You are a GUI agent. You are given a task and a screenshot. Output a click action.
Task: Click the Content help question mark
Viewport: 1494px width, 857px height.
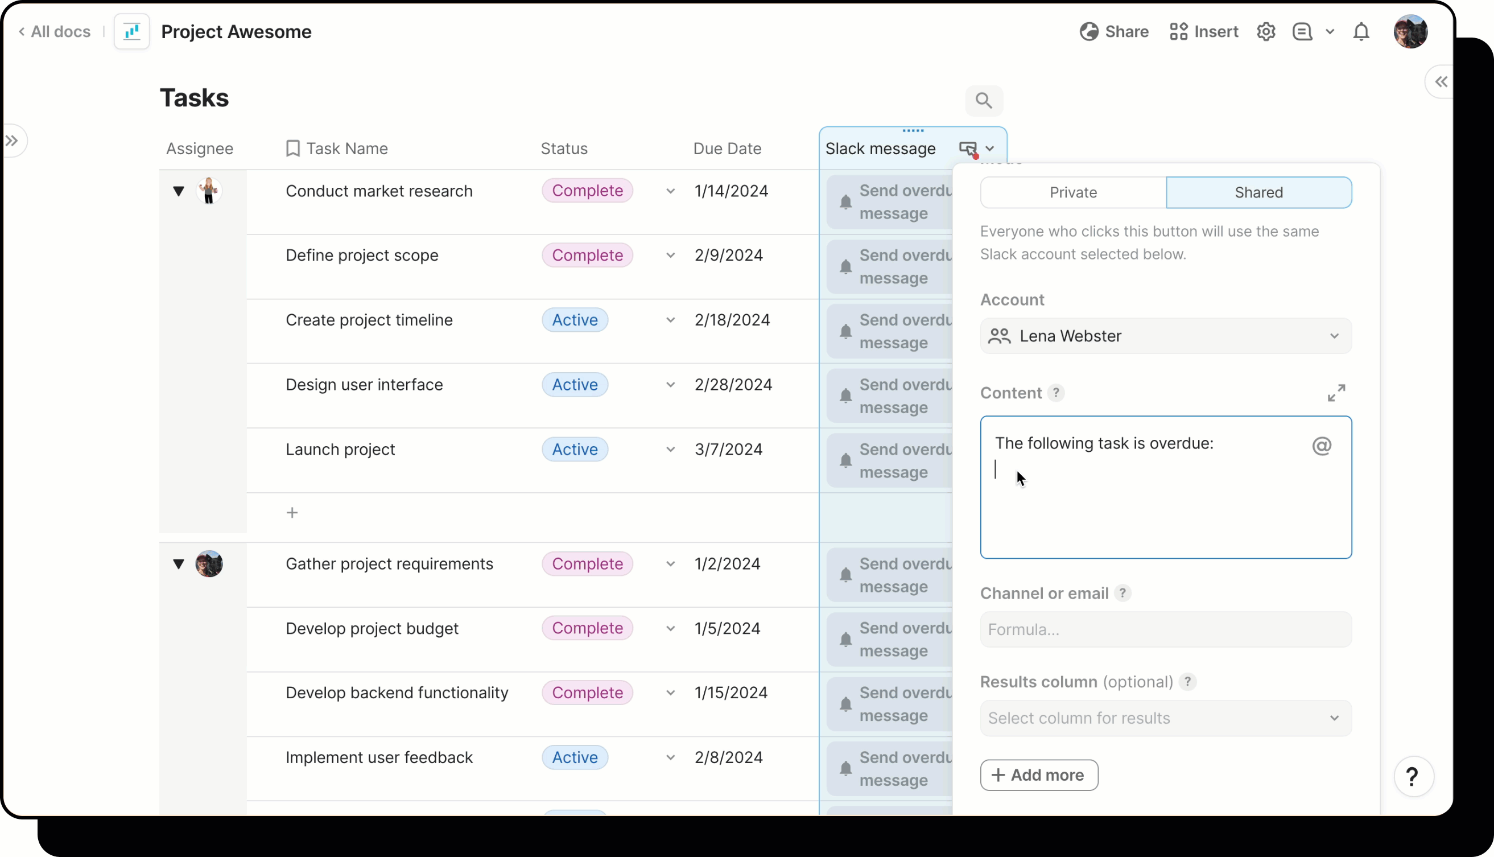tap(1055, 393)
